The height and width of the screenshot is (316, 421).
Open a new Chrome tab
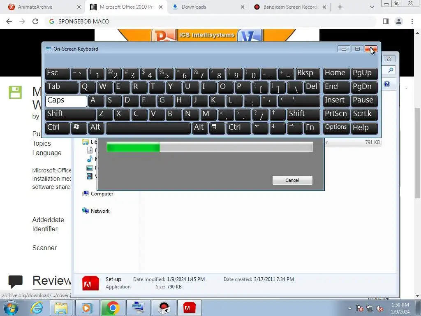340,7
